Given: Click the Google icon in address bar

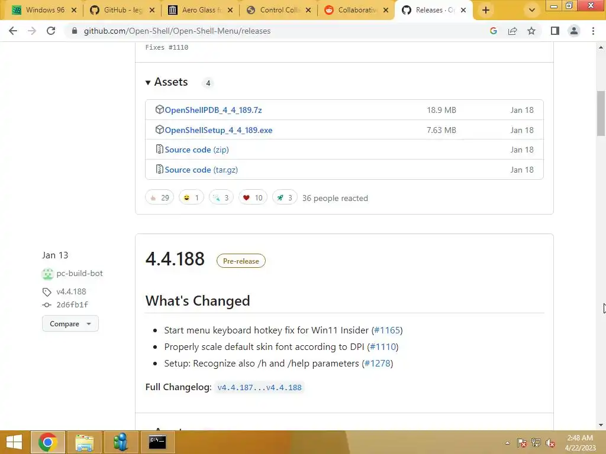Looking at the screenshot, I should [493, 31].
